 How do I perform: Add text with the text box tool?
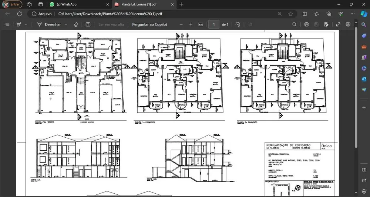88,24
